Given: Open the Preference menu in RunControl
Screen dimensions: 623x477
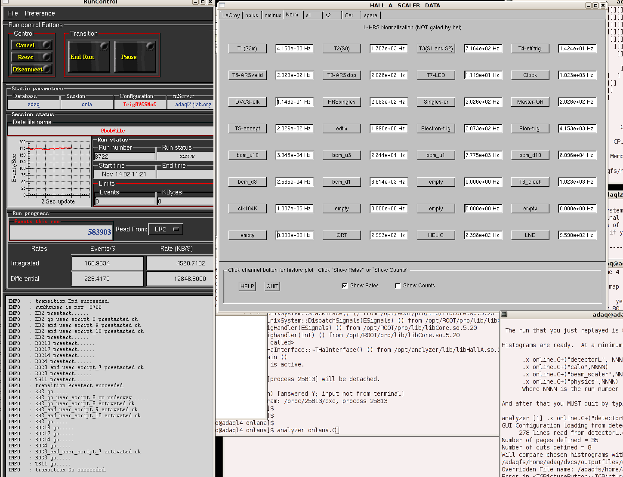Looking at the screenshot, I should (x=40, y=13).
